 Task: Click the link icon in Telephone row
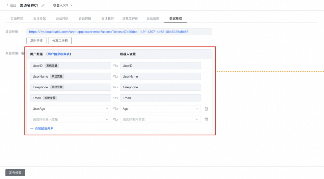click(x=115, y=87)
